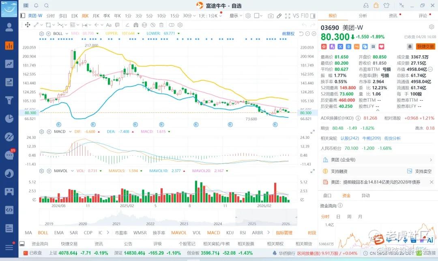This screenshot has width=438, height=261.
Task: Click the search magnifier icon in title bar
Action: 46,5
